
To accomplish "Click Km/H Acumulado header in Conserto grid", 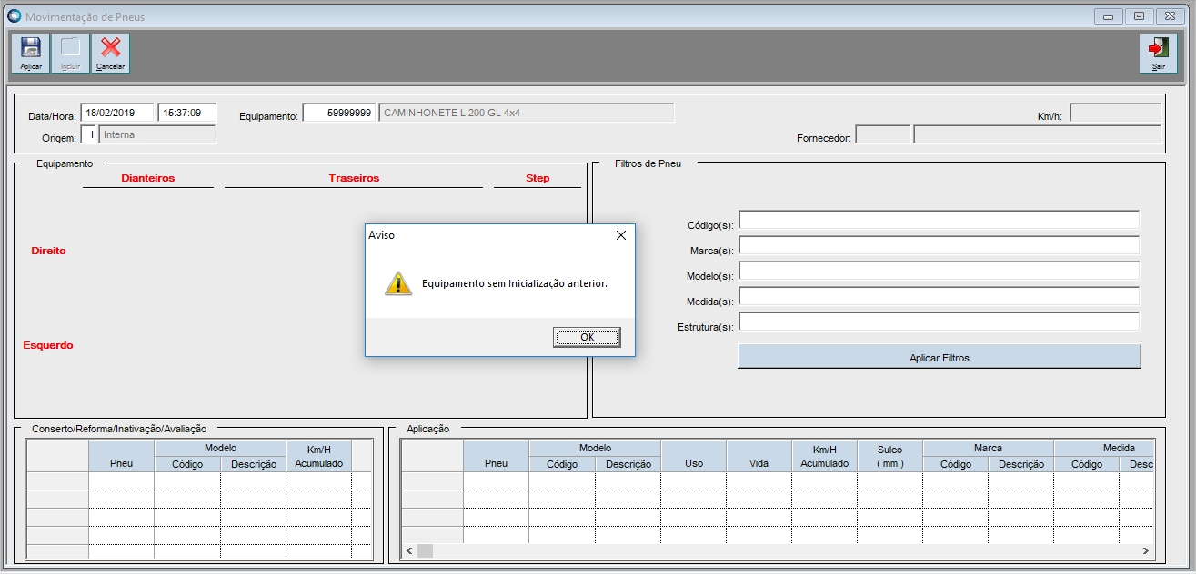I will tap(318, 457).
